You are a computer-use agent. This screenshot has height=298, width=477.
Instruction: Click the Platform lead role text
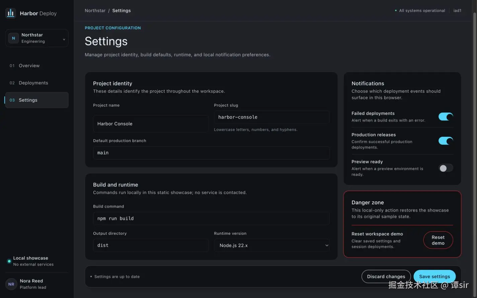[x=33, y=287]
